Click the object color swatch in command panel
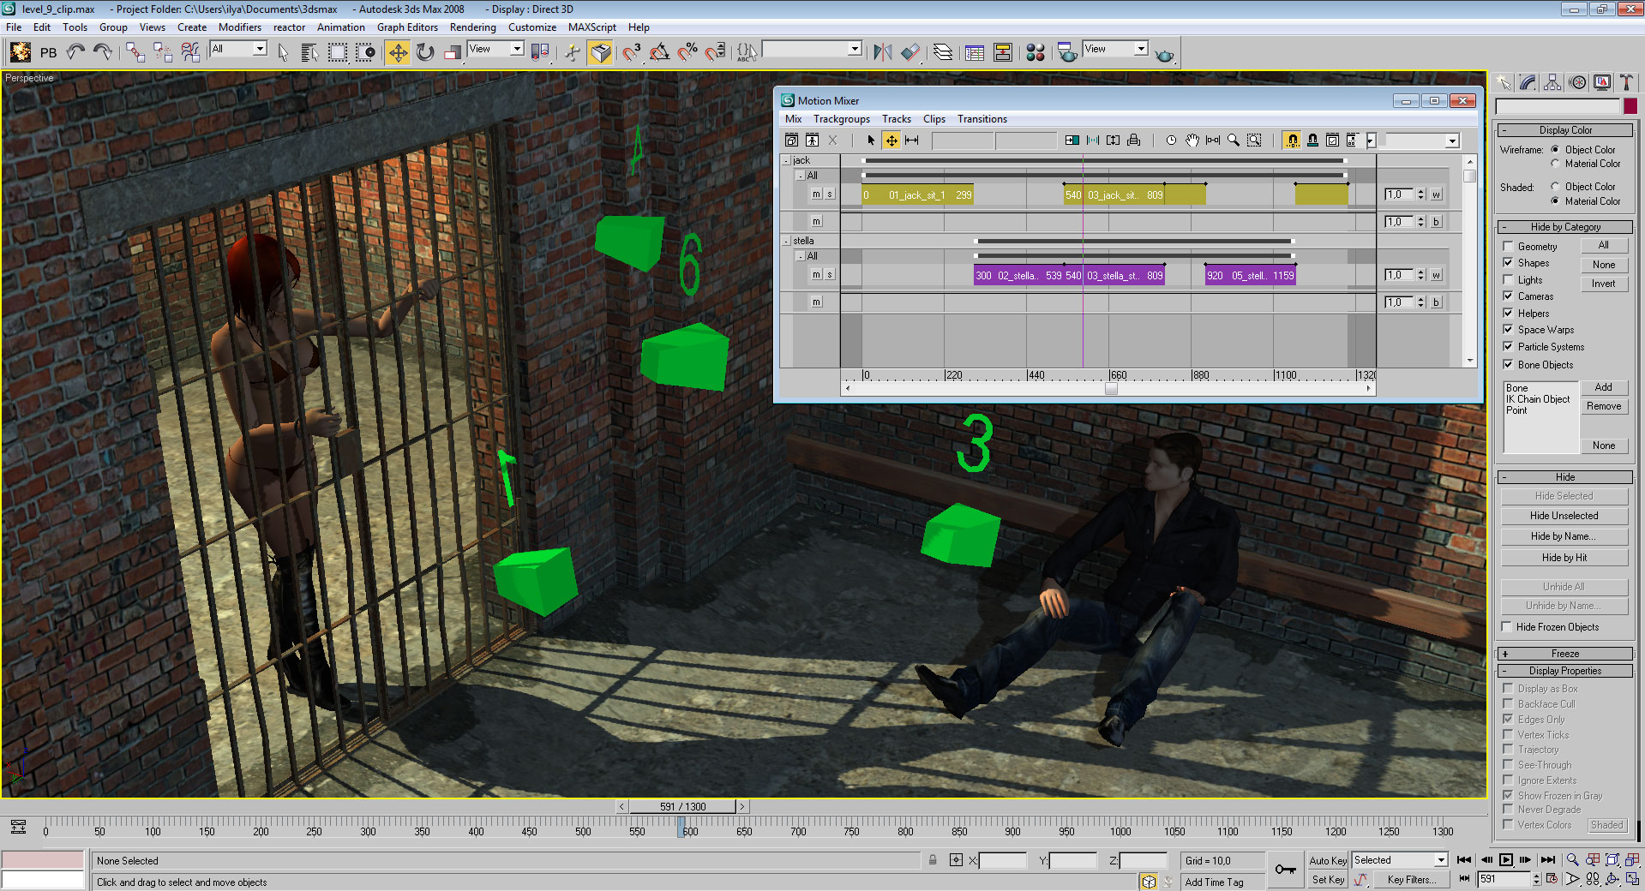This screenshot has width=1645, height=891. (1630, 106)
